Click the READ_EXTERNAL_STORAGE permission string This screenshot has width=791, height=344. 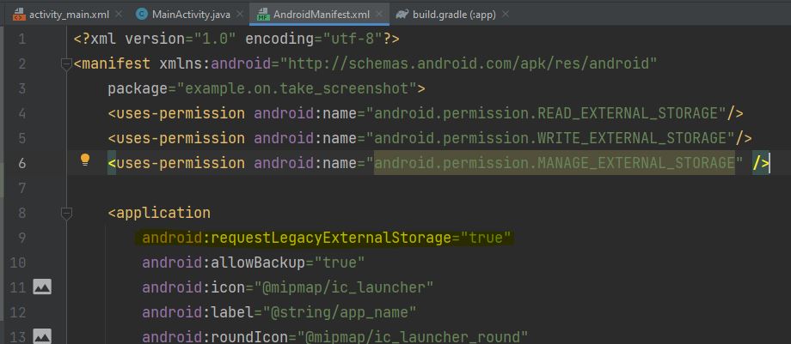[x=546, y=113]
